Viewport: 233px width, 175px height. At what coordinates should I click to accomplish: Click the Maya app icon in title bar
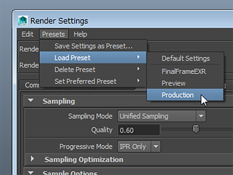(23, 20)
